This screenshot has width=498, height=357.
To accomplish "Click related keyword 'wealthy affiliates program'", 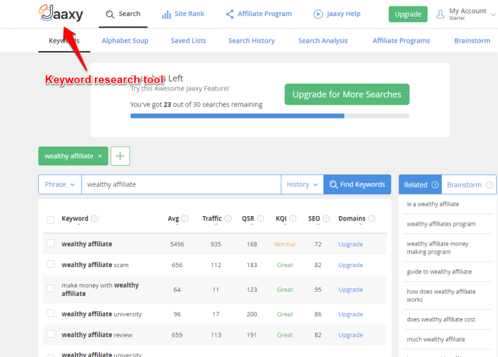I will point(441,224).
